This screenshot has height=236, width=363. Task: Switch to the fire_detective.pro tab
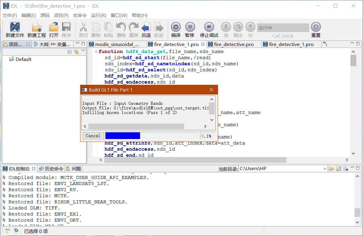pos(234,44)
